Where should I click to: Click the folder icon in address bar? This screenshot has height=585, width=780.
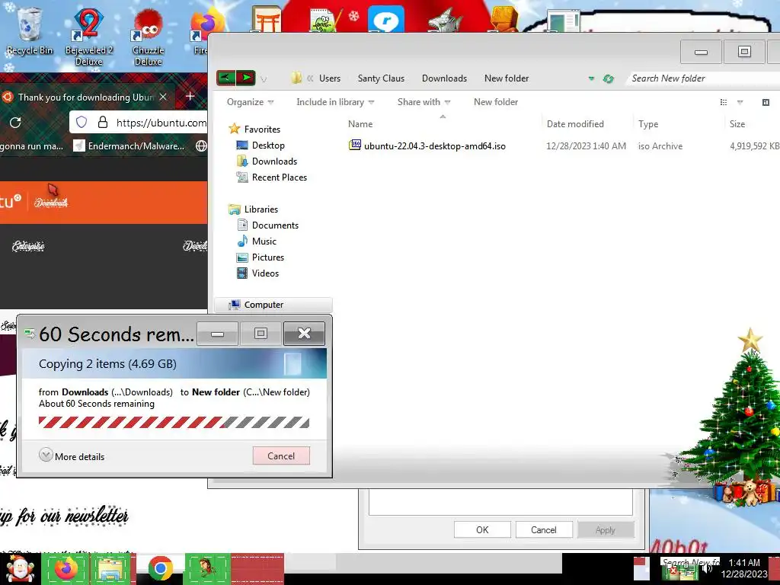point(296,78)
